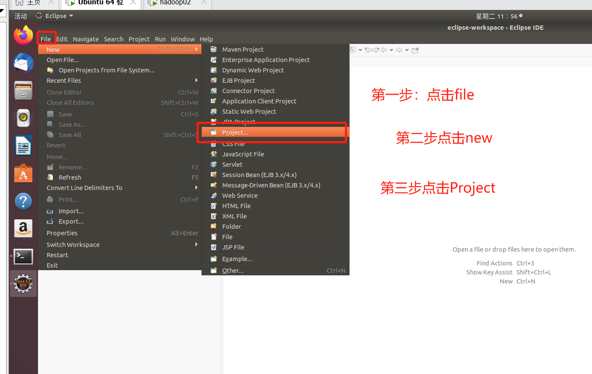Choose Folder in the New submenu
Image resolution: width=592 pixels, height=374 pixels.
pos(275,227)
